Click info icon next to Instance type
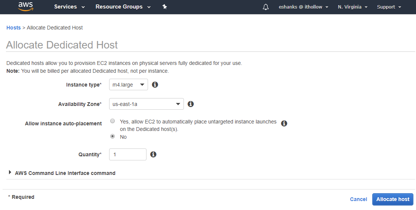The height and width of the screenshot is (210, 416). point(155,85)
